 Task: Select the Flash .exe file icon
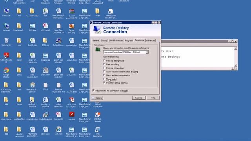point(72,116)
